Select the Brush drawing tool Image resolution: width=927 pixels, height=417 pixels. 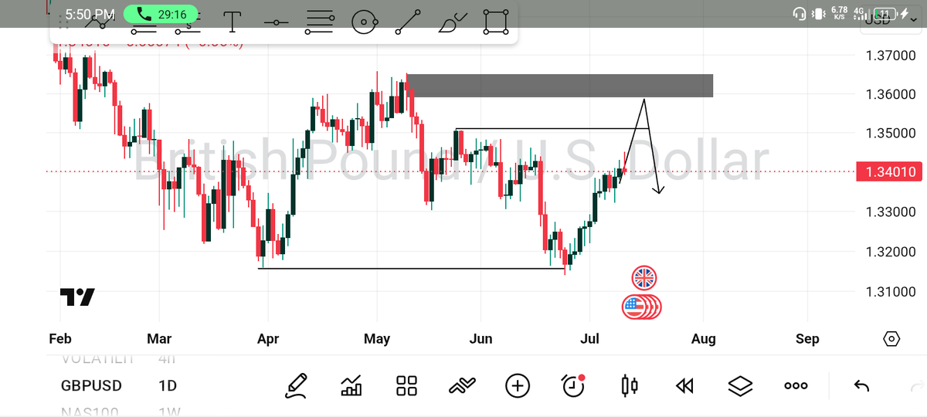click(x=452, y=22)
